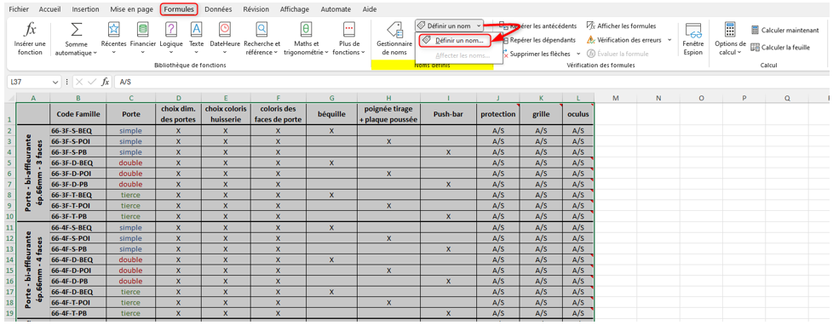Expand Supprimer les flèches dropdown arrow

tap(577, 54)
